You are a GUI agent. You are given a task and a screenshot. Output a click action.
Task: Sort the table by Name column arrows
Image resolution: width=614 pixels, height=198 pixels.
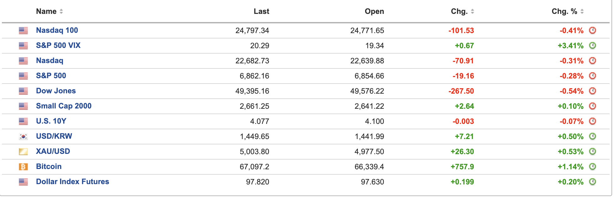(x=61, y=12)
